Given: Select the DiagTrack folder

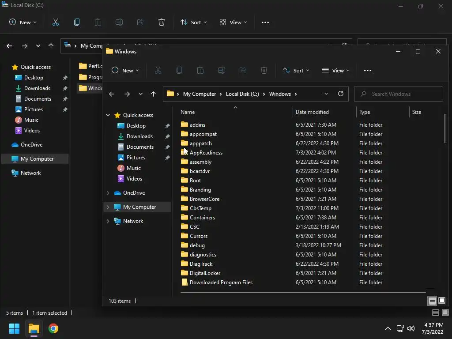Looking at the screenshot, I should point(201,264).
